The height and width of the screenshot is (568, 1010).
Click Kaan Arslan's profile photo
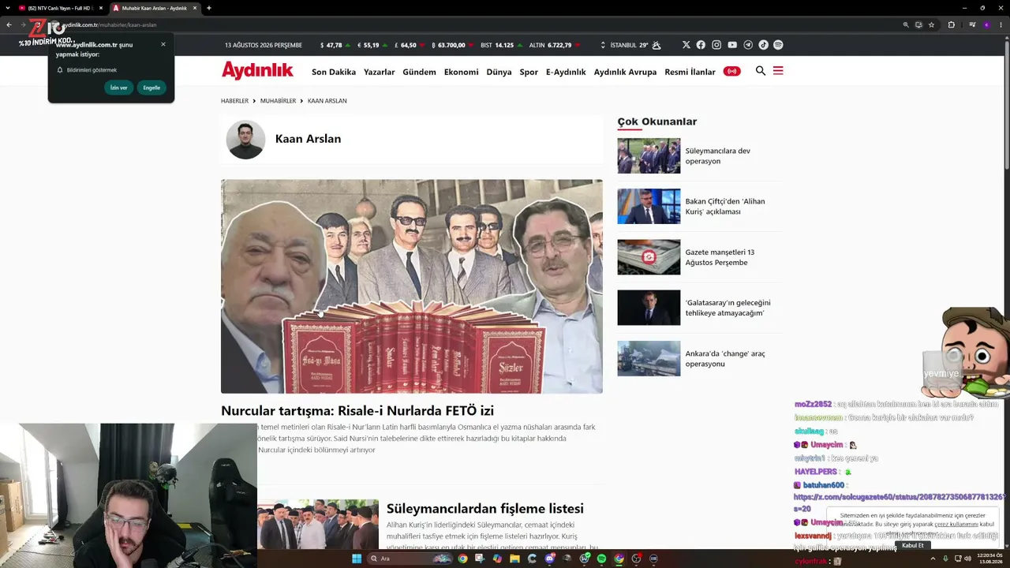(x=245, y=140)
